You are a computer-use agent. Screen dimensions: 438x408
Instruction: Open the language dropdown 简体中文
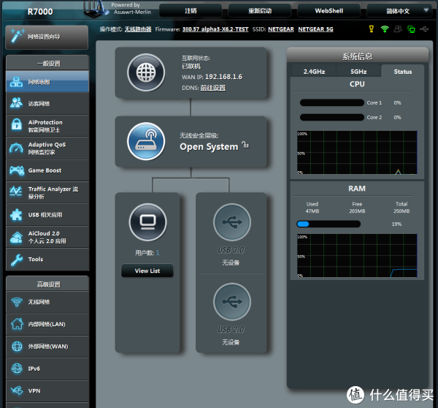coord(401,11)
